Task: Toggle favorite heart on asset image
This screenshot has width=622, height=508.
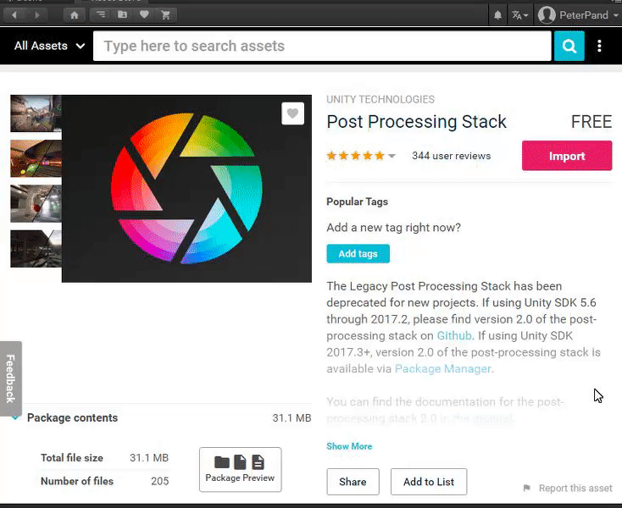Action: 292,113
